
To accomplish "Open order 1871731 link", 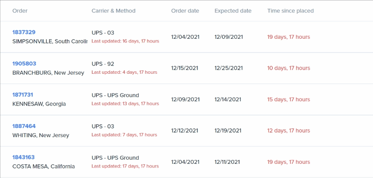I will pyautogui.click(x=23, y=95).
